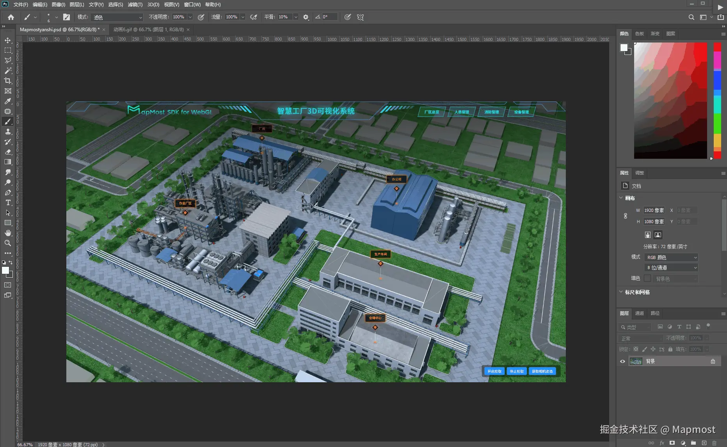Collapse the 画布 section

pos(621,198)
